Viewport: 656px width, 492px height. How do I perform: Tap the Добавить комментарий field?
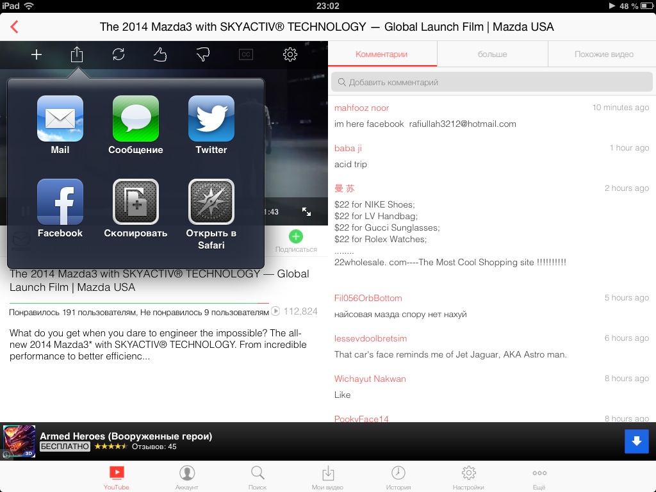coord(491,82)
